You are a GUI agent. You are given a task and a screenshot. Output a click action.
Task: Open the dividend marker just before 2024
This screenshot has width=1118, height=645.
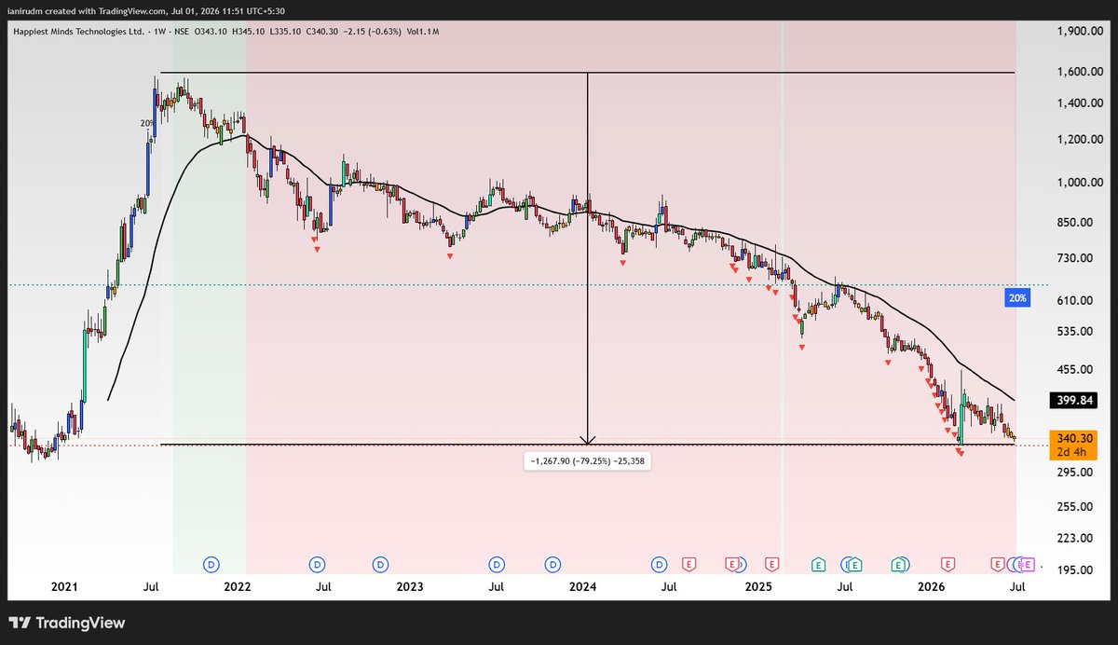pos(553,564)
